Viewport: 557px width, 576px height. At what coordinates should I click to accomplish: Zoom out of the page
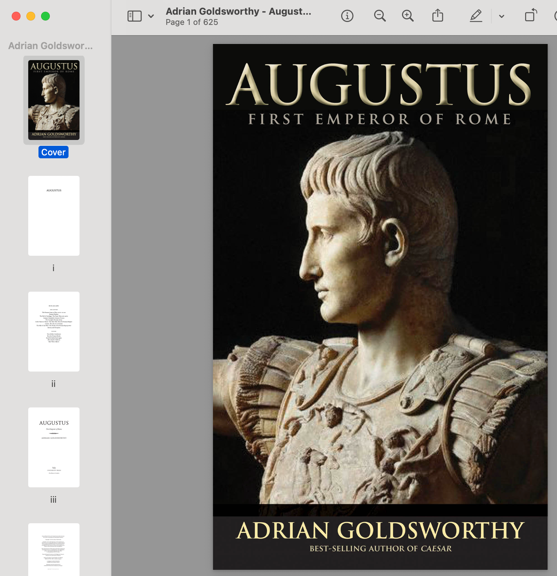380,16
